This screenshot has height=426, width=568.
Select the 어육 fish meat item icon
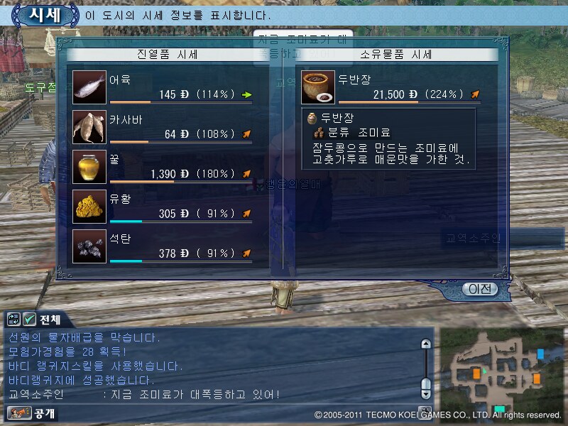[89, 87]
